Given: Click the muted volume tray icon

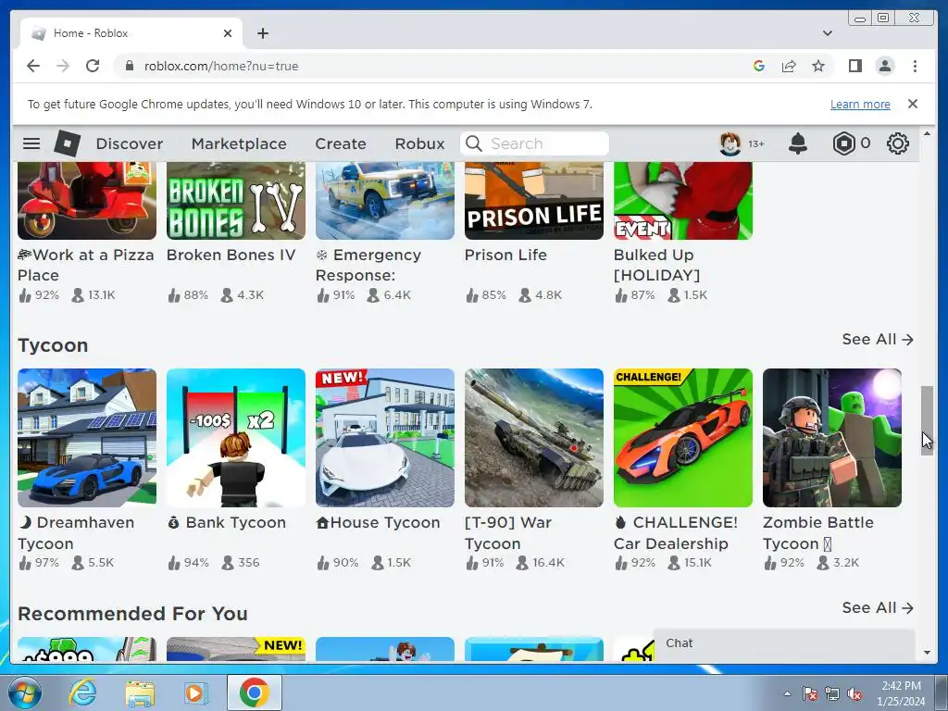Looking at the screenshot, I should pos(854,694).
